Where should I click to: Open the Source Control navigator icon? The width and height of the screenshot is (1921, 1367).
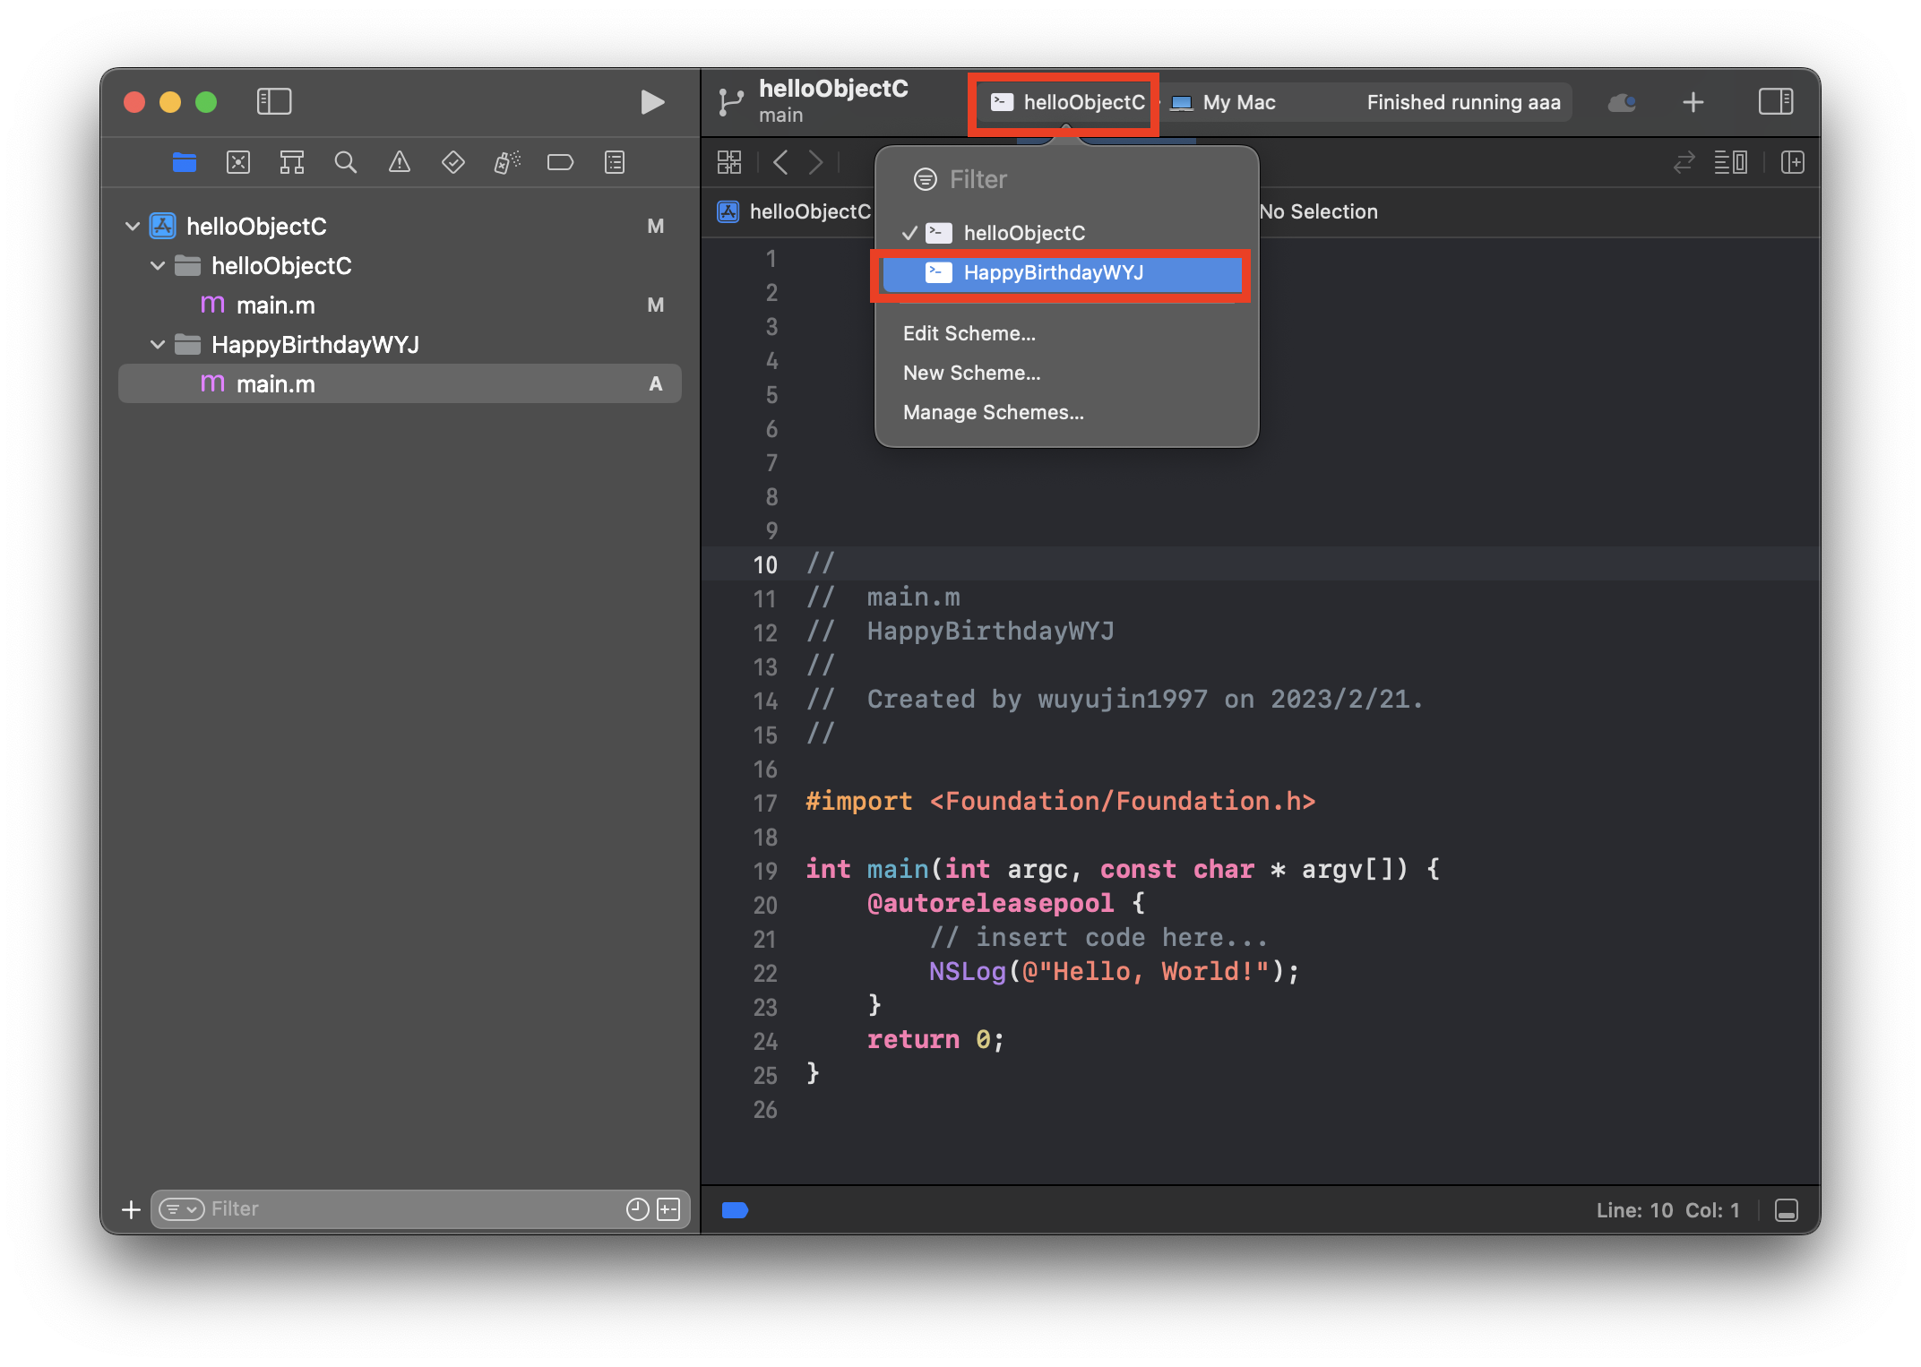[x=237, y=162]
